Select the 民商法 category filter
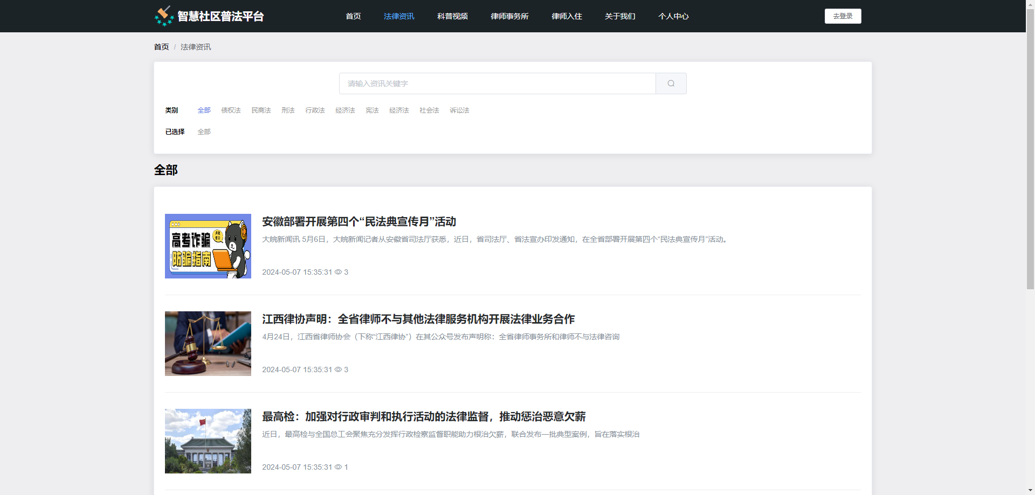This screenshot has height=495, width=1035. click(x=261, y=110)
